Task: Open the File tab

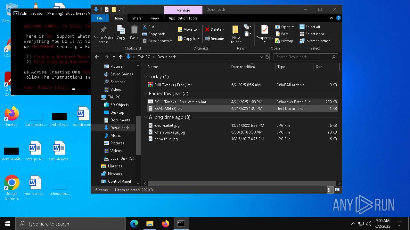Action: (x=100, y=18)
